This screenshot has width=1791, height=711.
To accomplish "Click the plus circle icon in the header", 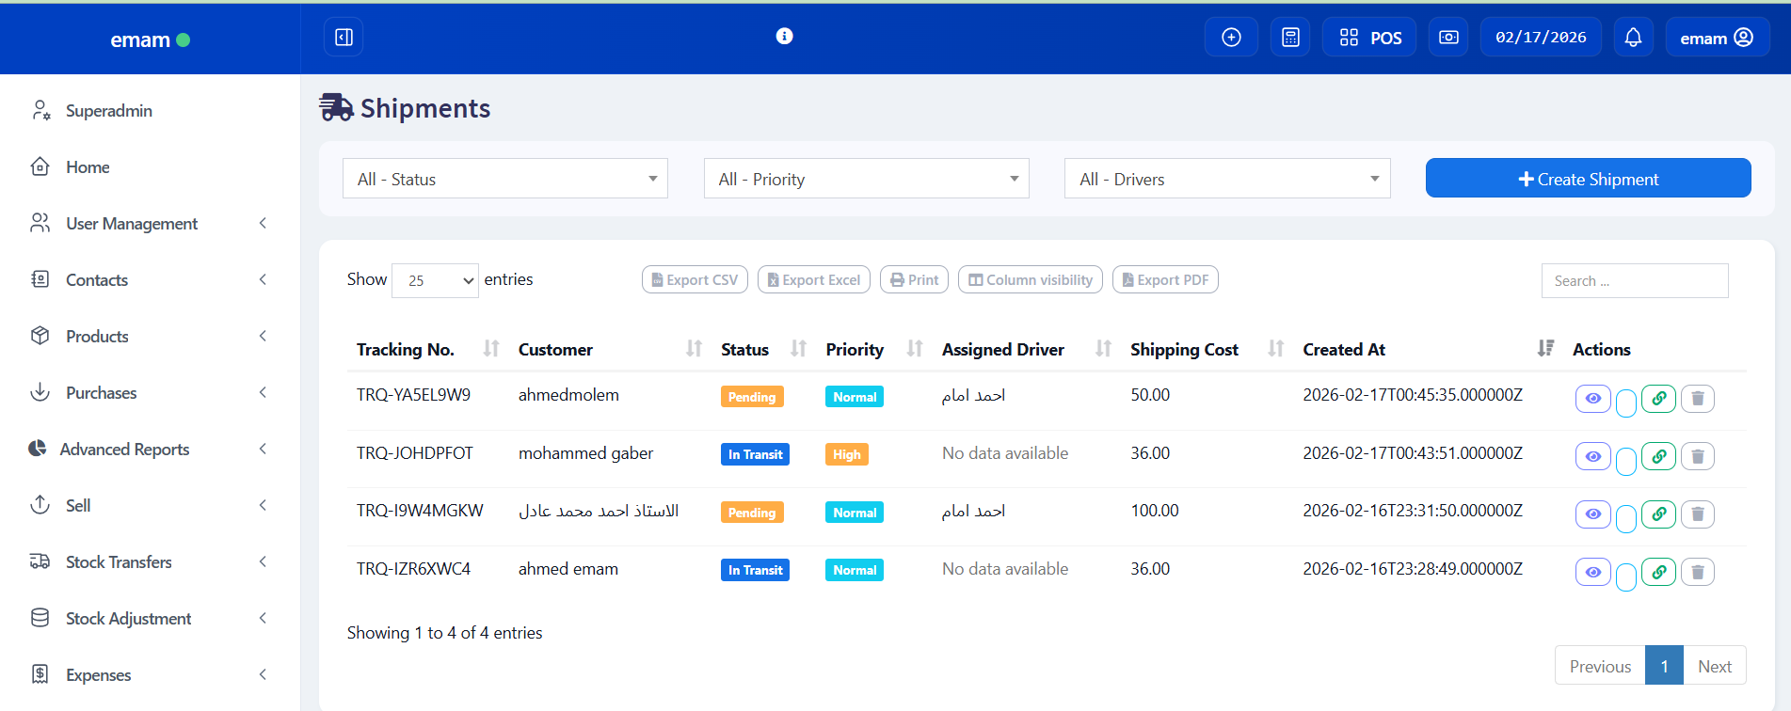I will pos(1231,38).
